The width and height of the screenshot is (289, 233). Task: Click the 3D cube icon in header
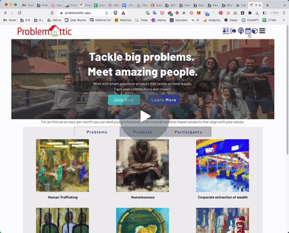[255, 31]
